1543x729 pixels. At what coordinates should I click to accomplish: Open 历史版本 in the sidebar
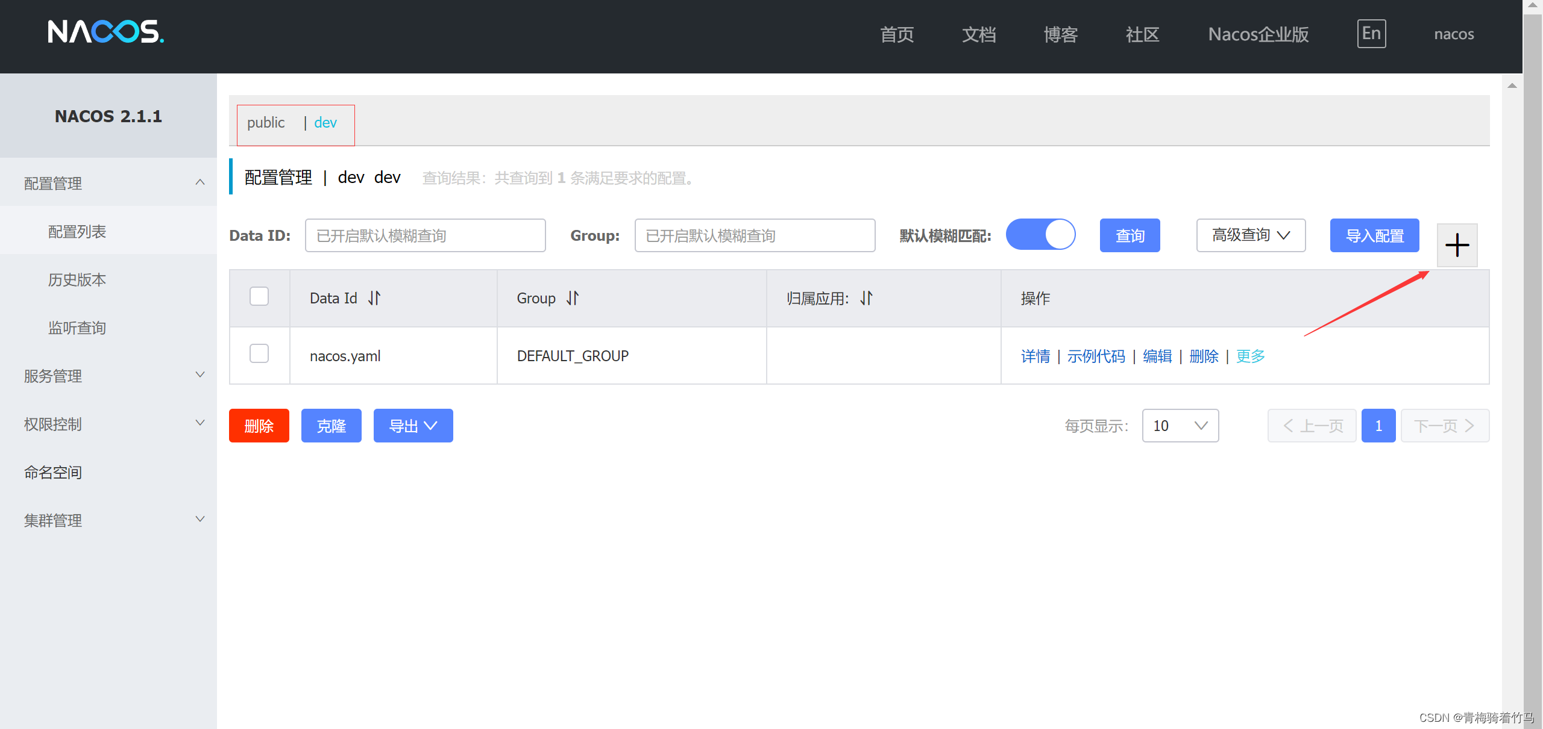pyautogui.click(x=77, y=279)
